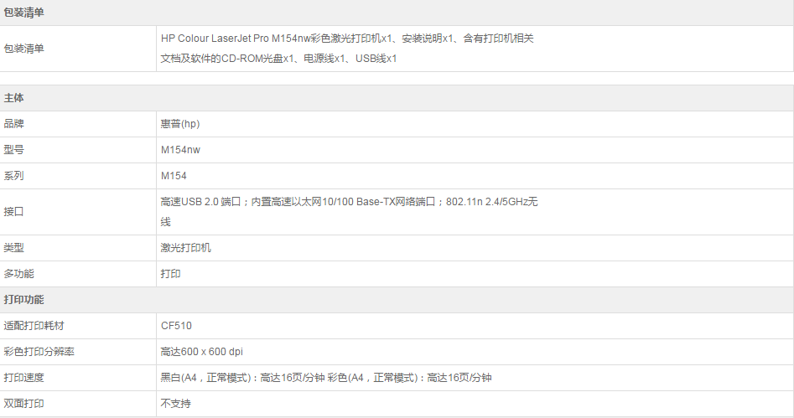Viewport: 794px width, 418px height.
Task: Click the 打印功能 section header
Action: click(23, 300)
